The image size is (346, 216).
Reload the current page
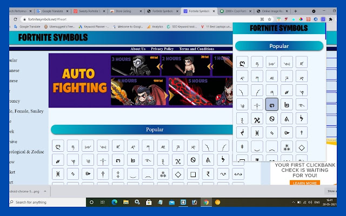click(x=15, y=19)
